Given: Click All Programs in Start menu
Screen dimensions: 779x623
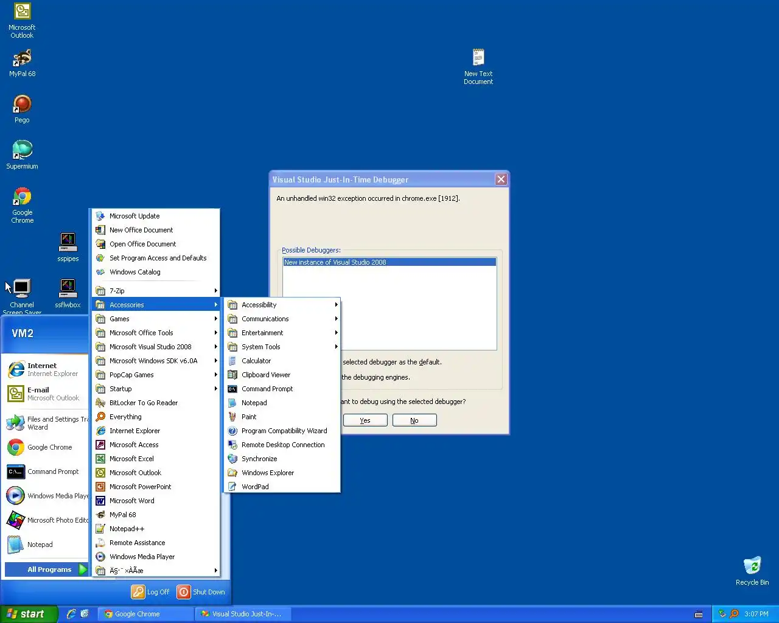Looking at the screenshot, I should click(46, 569).
